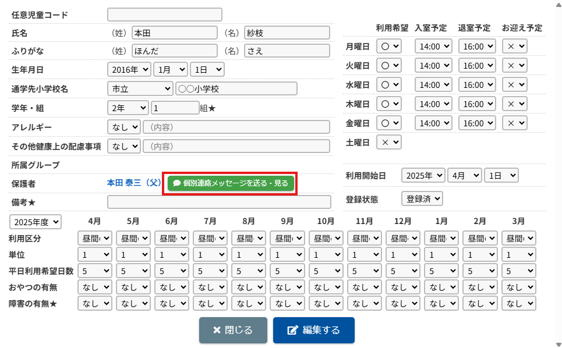Expand the 2025年度 fiscal year selector
This screenshot has height=348, width=562.
click(36, 222)
